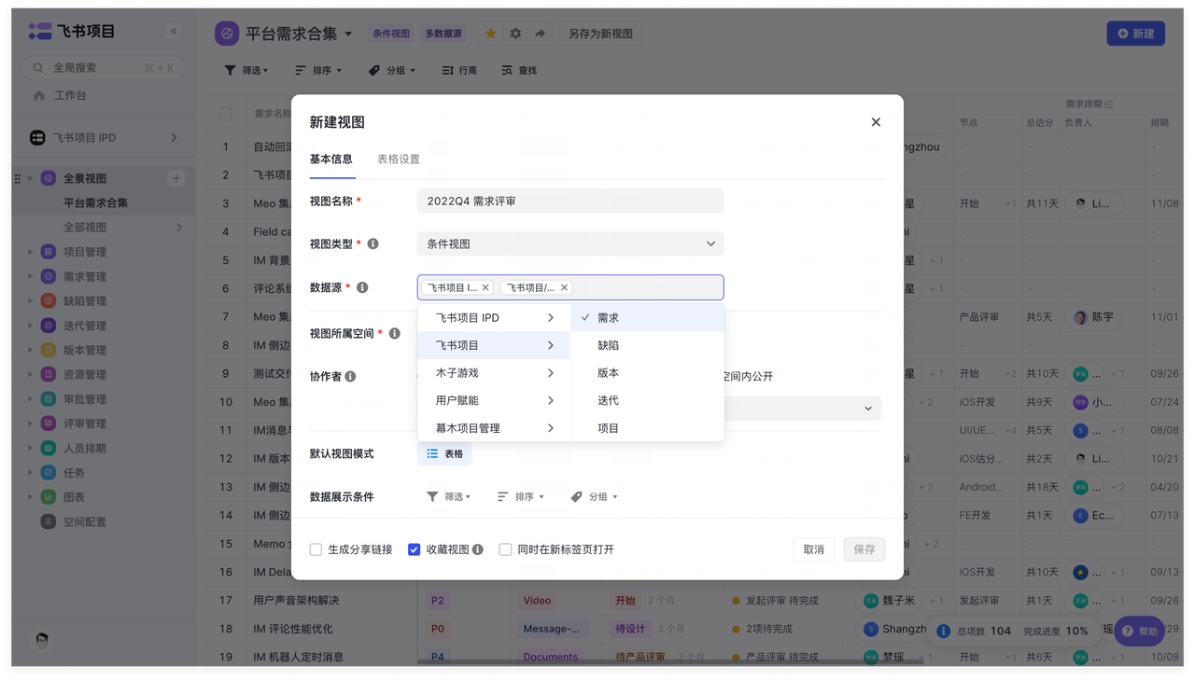The width and height of the screenshot is (1195, 681).
Task: Remove the 飞书项目 I... data source tag
Action: [485, 287]
